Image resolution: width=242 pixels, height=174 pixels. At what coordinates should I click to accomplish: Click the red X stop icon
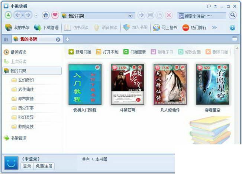pos(169,15)
